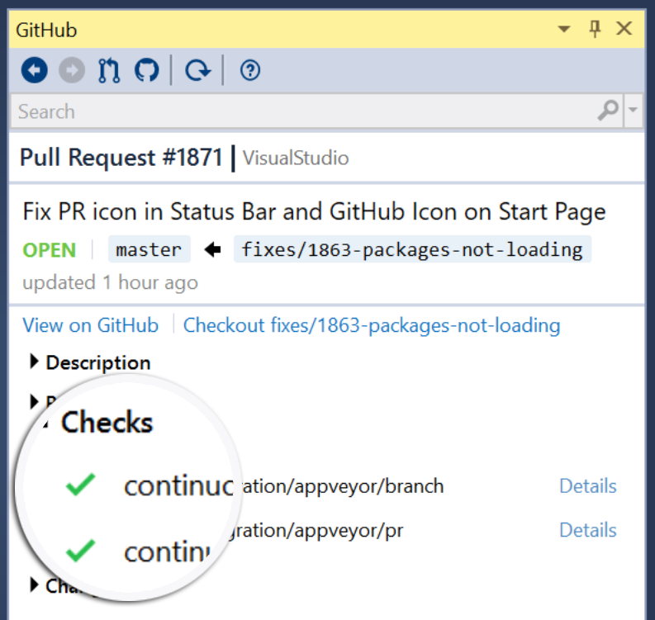Toggle the auto-hide pin on GitHub panel
This screenshot has width=655, height=620.
[x=595, y=30]
